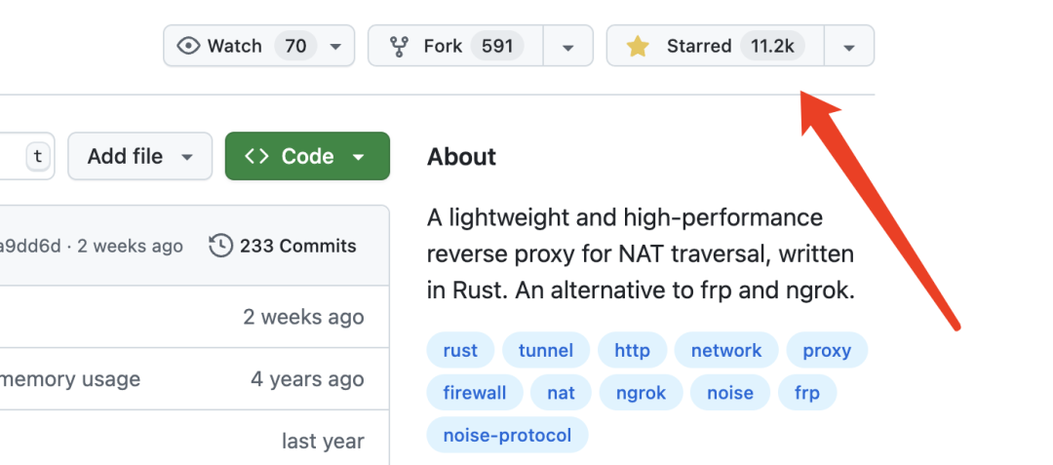Click the yellow star icon

click(638, 46)
